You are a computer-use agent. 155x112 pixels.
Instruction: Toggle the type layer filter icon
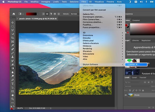click(152, 82)
